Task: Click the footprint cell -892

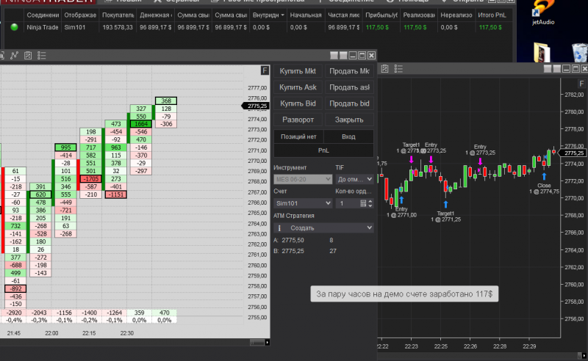Action: (x=15, y=288)
